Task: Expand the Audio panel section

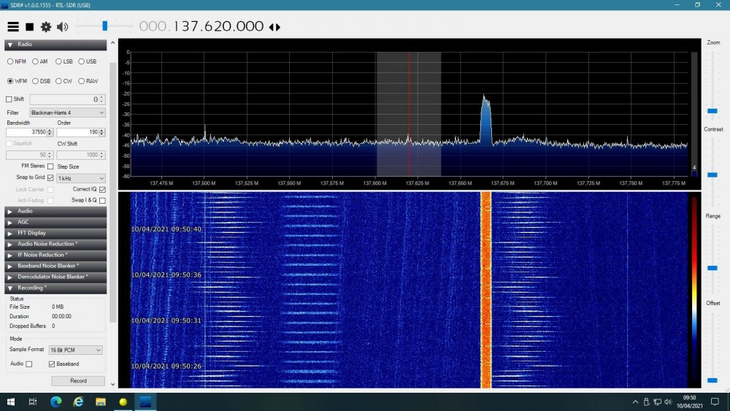Action: tap(55, 211)
